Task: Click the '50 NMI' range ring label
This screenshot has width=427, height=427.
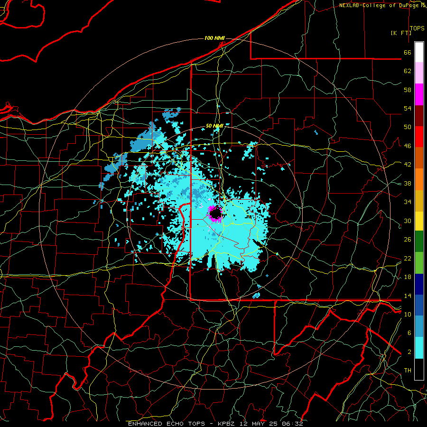Action: tap(214, 126)
